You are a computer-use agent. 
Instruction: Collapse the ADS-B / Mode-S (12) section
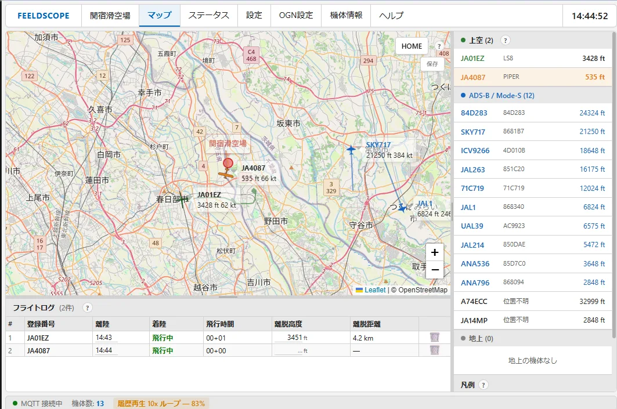533,95
